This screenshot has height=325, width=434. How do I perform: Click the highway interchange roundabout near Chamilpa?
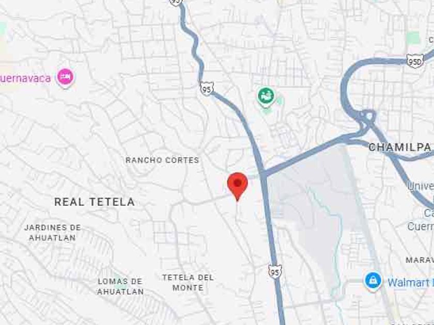click(368, 116)
